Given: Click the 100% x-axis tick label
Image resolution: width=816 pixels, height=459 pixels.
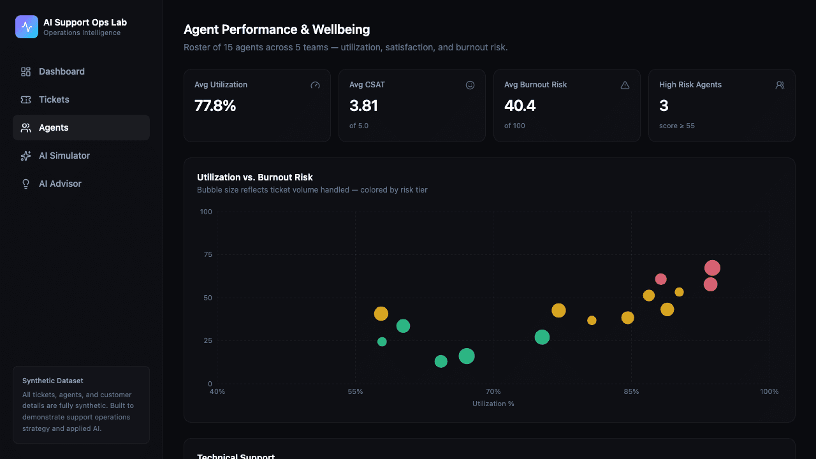Looking at the screenshot, I should [x=769, y=391].
